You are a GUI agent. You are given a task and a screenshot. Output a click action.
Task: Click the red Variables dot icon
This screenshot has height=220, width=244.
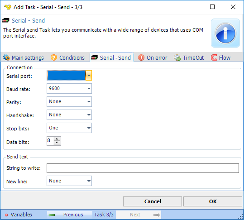[6, 215]
